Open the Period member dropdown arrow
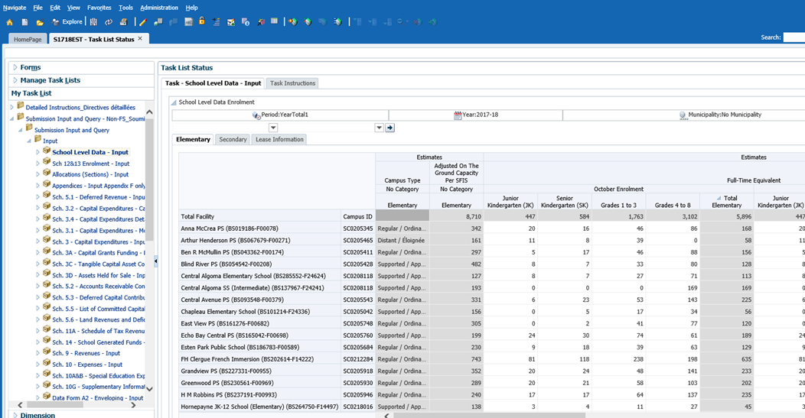 coord(273,128)
